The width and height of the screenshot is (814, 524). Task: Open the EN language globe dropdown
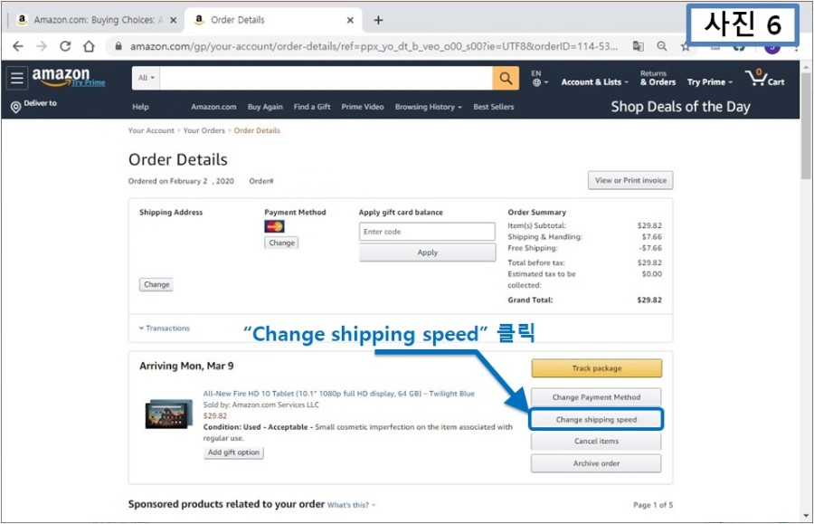(539, 79)
